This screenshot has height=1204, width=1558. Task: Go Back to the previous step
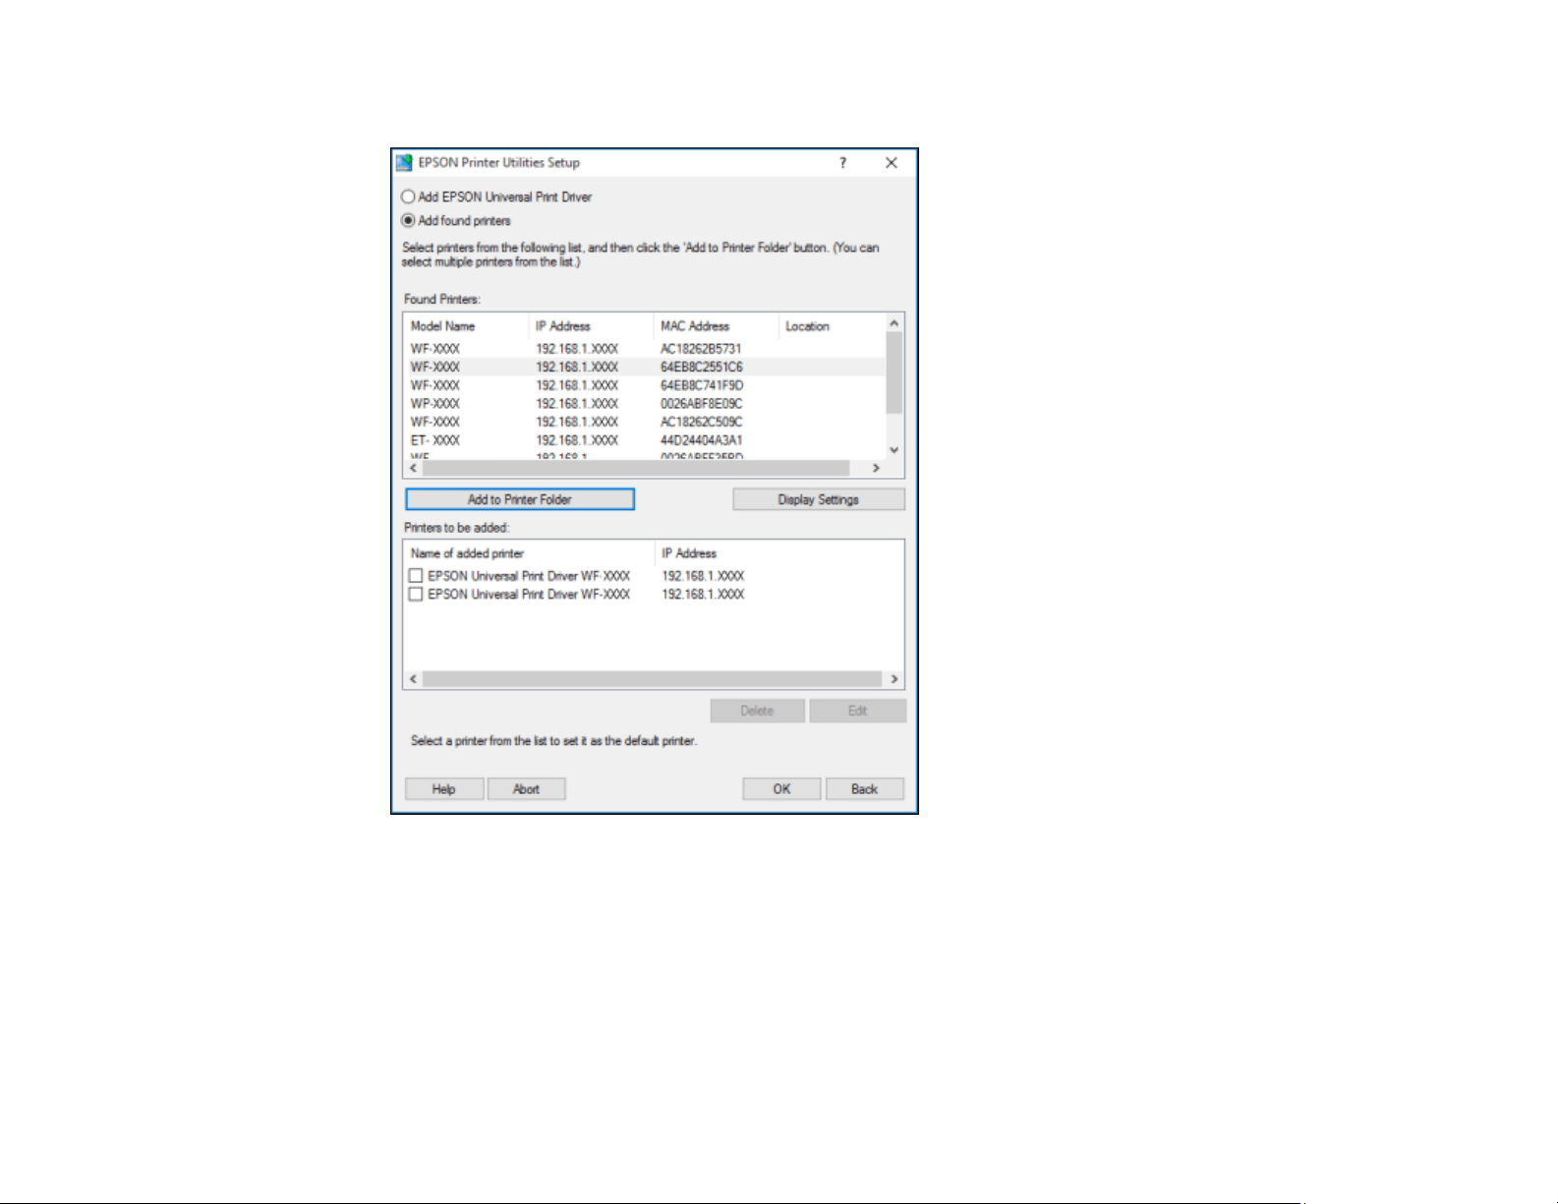click(865, 789)
